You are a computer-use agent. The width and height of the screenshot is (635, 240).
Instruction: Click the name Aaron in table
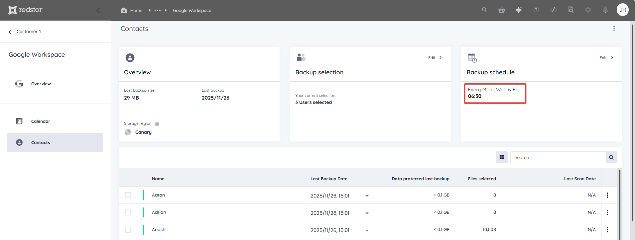(x=158, y=195)
